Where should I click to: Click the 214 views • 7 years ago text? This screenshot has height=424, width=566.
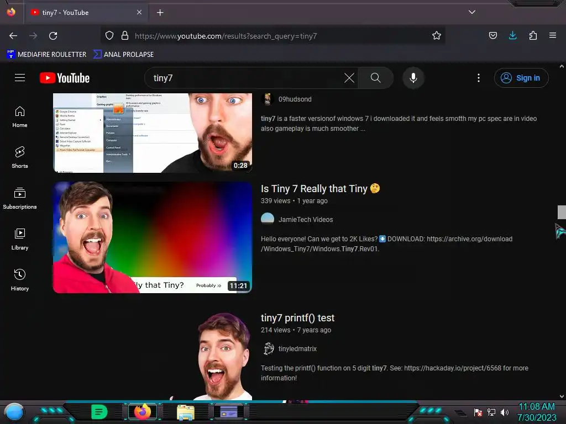(x=296, y=330)
